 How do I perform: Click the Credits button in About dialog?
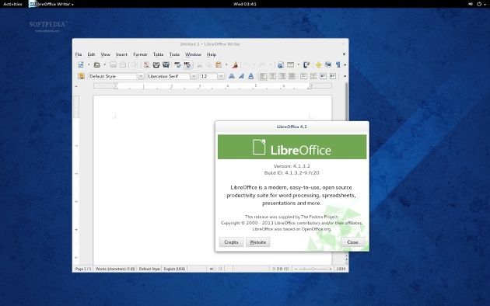tap(231, 242)
